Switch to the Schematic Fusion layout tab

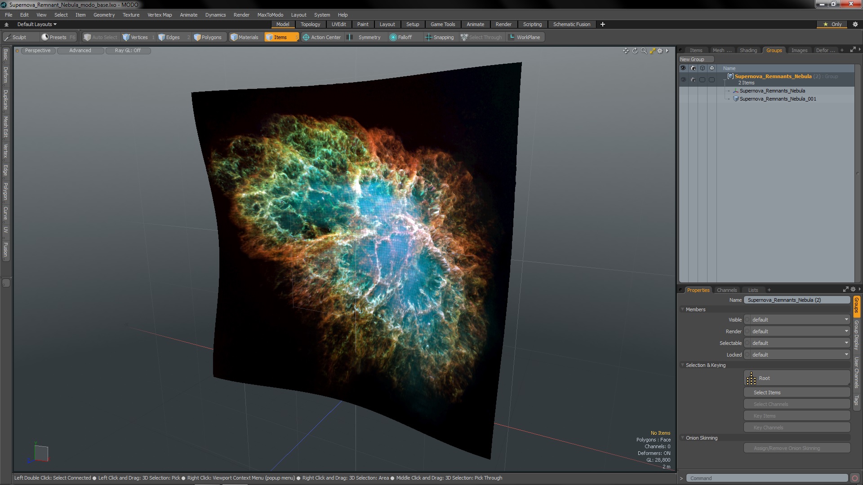coord(572,24)
